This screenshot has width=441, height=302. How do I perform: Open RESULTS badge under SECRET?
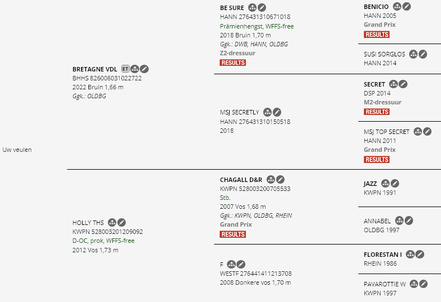click(x=377, y=112)
